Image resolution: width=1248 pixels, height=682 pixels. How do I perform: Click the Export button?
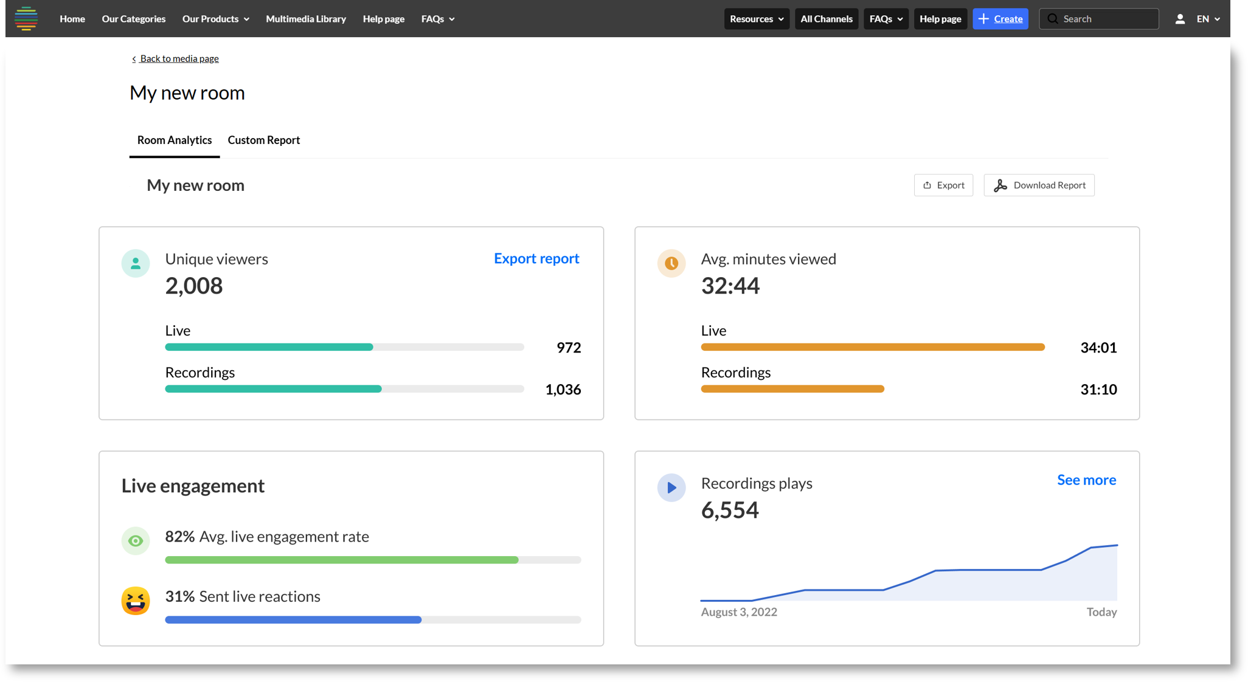[943, 185]
